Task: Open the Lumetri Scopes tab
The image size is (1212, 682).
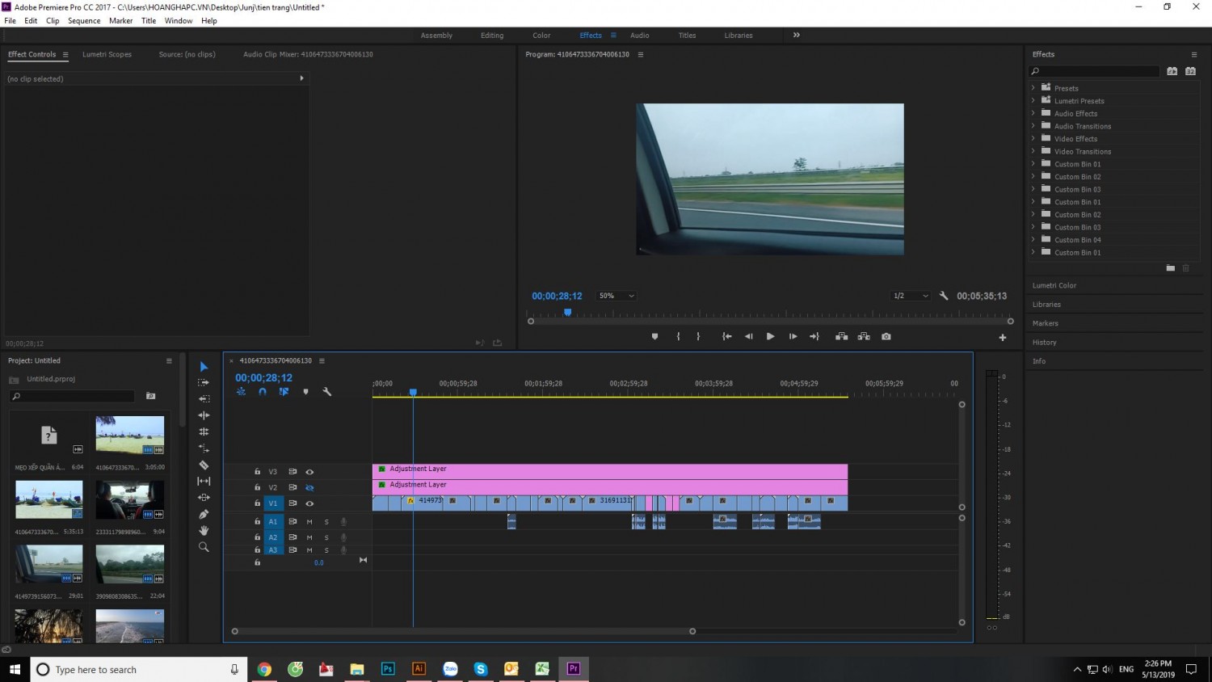Action: (107, 54)
